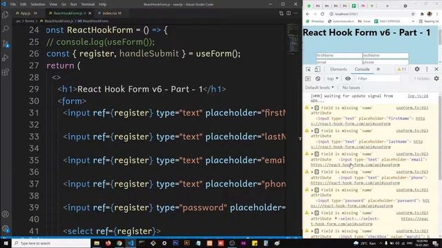Open the WhatsApp bookmark
Viewport: 442px width, 248px height.
(x=315, y=21)
